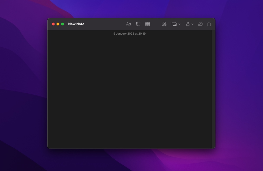Image resolution: width=263 pixels, height=171 pixels.
Task: Click the note date 9 January 2022 at 20:19
Action: [129, 34]
